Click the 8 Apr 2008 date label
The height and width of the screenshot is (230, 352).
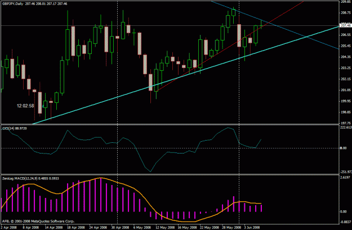(30, 227)
